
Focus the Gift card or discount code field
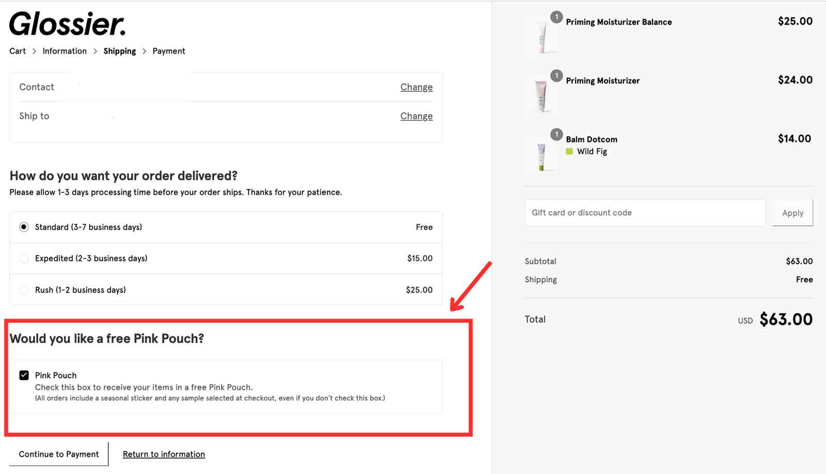[x=645, y=213]
